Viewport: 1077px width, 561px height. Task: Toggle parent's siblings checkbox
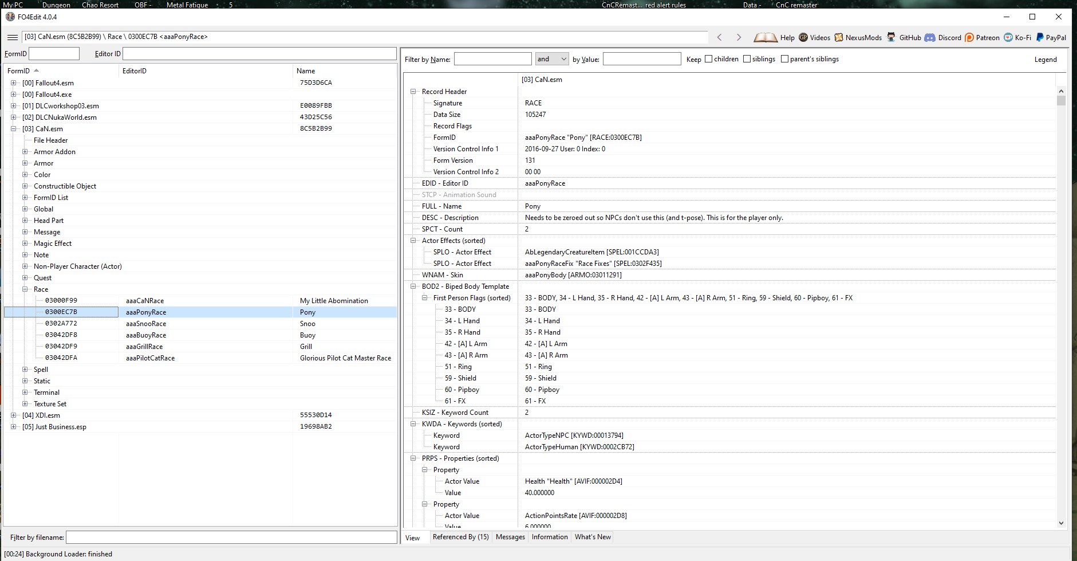(x=784, y=59)
